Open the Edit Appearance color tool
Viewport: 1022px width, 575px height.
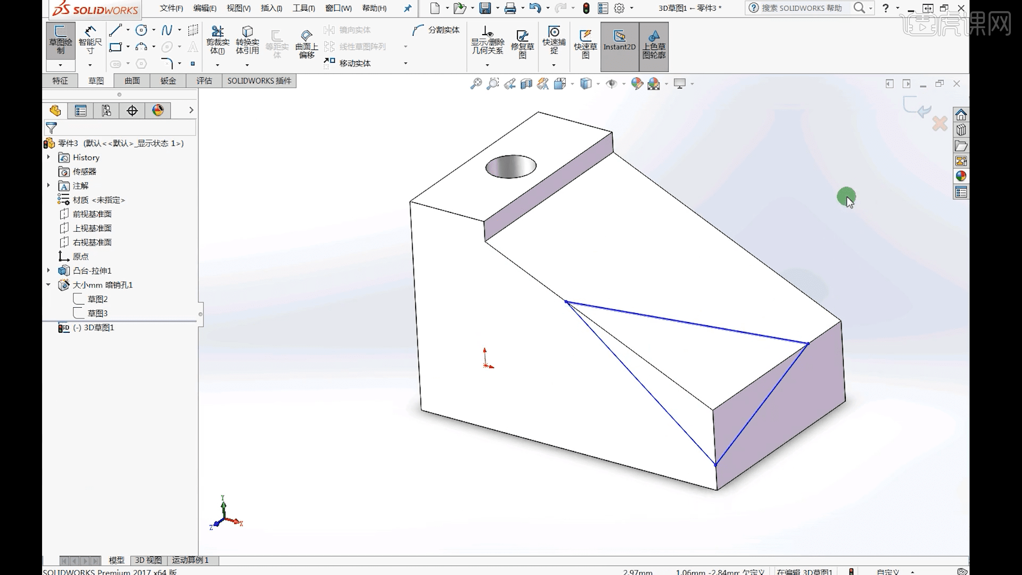[637, 84]
